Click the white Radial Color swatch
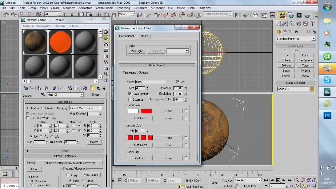Viewport: 336px width, 189px height. tap(133, 111)
